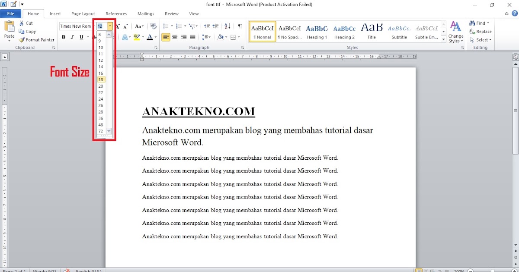Switch to the References tab
The width and height of the screenshot is (519, 272).
pos(116,14)
